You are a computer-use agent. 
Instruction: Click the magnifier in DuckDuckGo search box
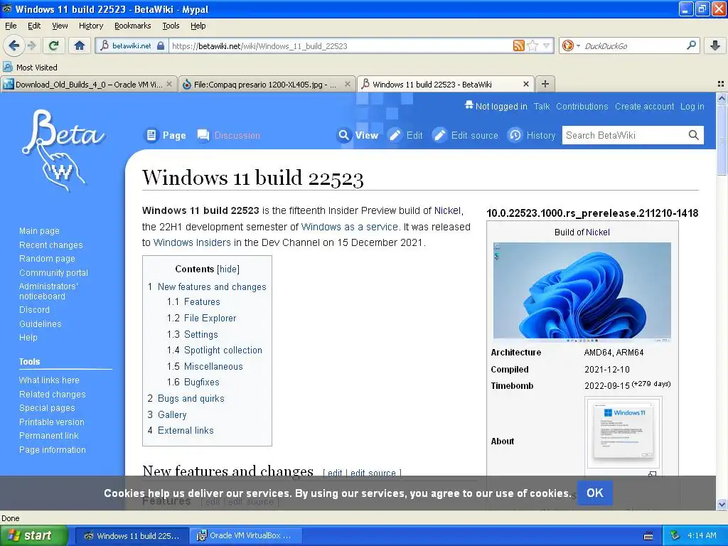691,45
